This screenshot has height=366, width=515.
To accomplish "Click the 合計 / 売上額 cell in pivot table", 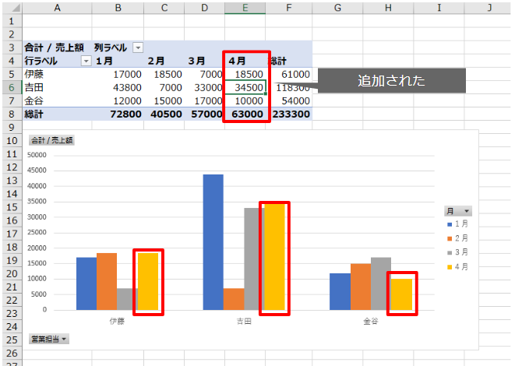I will click(57, 48).
